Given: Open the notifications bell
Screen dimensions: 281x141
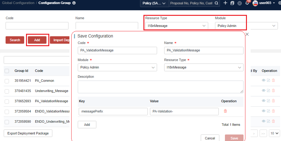Looking at the screenshot, I should 247,3.
